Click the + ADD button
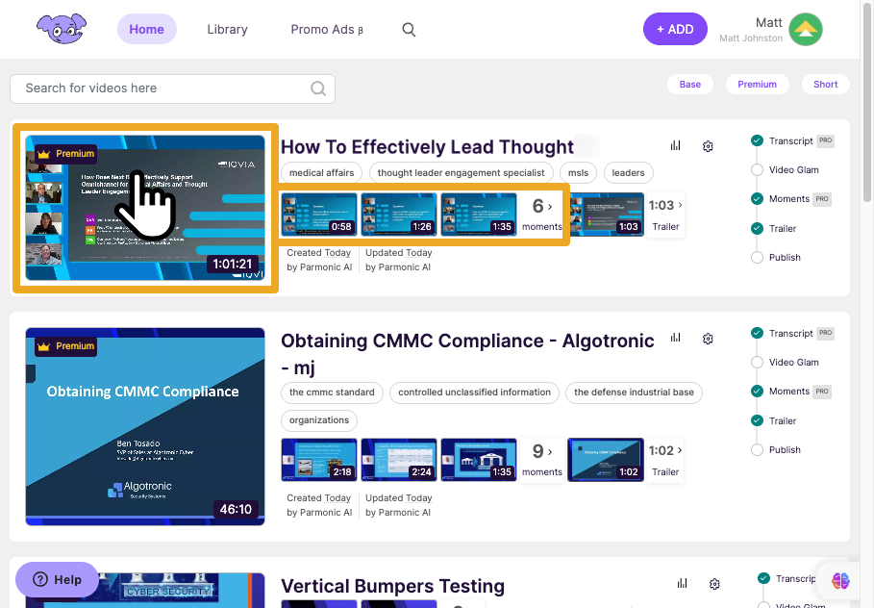The width and height of the screenshot is (874, 608). [x=675, y=29]
